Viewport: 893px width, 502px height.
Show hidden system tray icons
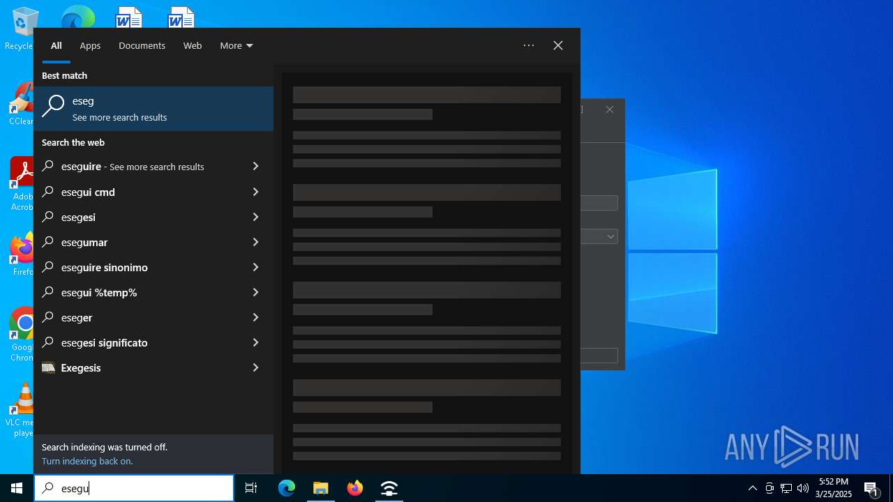pyautogui.click(x=752, y=488)
